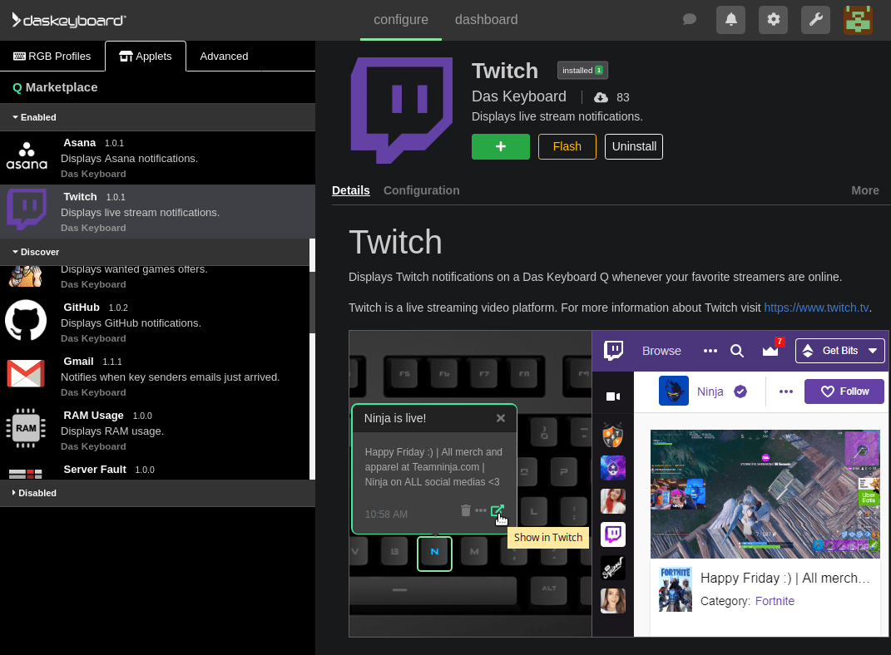
Task: Uninstall the Twitch applet
Action: click(x=634, y=146)
